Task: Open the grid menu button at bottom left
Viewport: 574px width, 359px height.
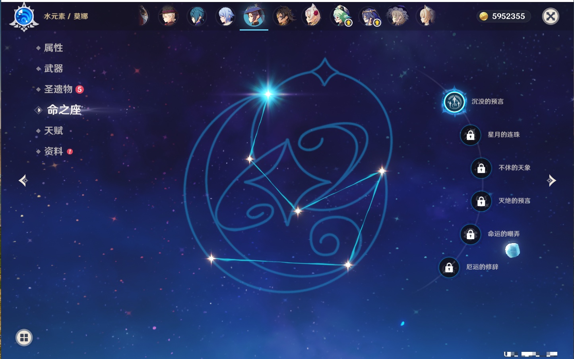Action: point(24,338)
